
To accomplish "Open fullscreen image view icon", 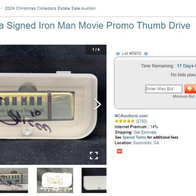I will 94,155.
